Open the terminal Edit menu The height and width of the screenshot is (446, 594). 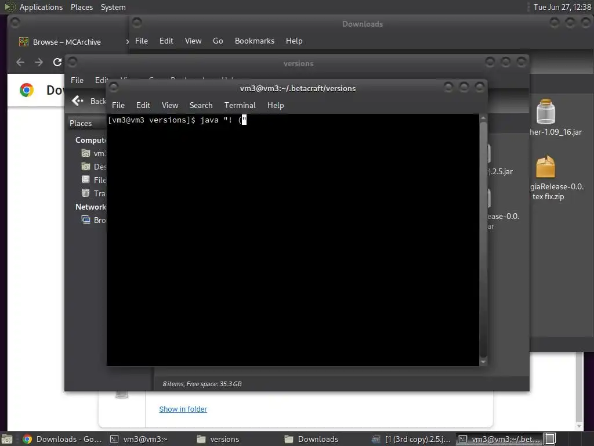pos(143,105)
